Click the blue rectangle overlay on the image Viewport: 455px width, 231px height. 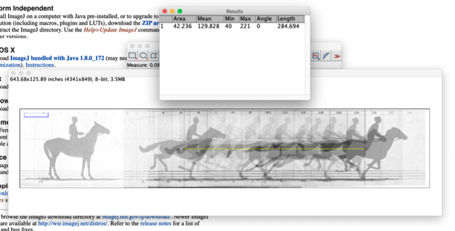[36, 115]
